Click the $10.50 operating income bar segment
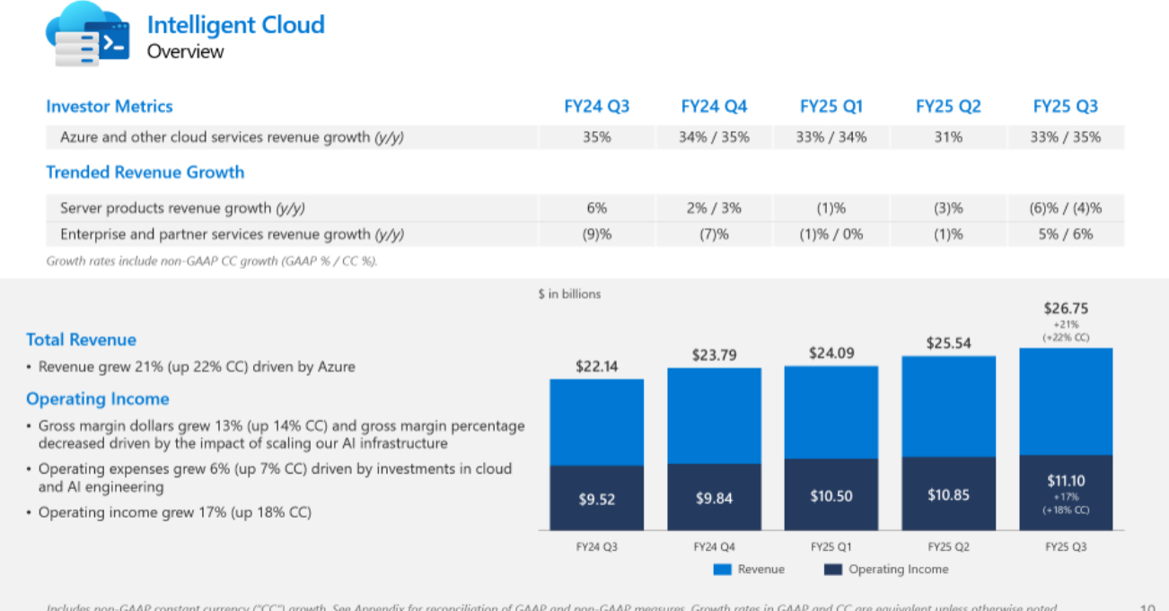The width and height of the screenshot is (1169, 611). [x=831, y=495]
